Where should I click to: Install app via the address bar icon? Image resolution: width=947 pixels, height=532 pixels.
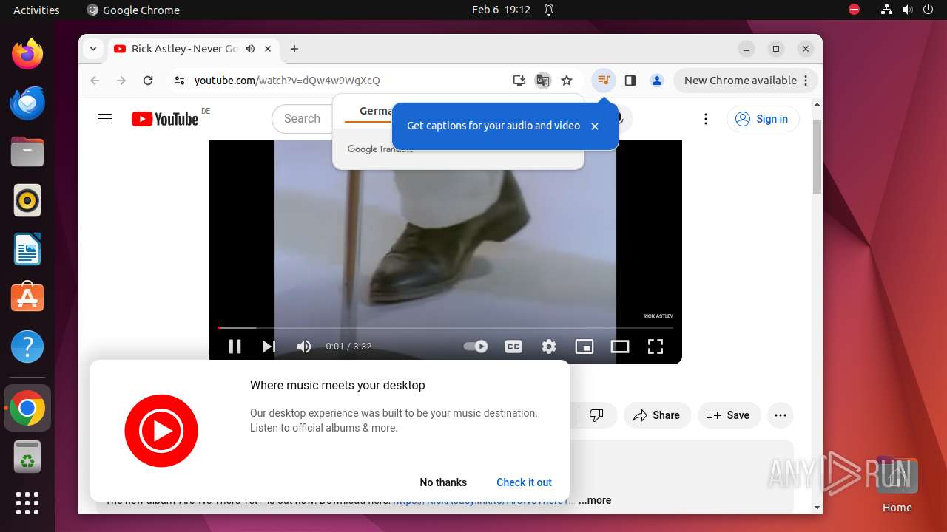click(x=519, y=81)
